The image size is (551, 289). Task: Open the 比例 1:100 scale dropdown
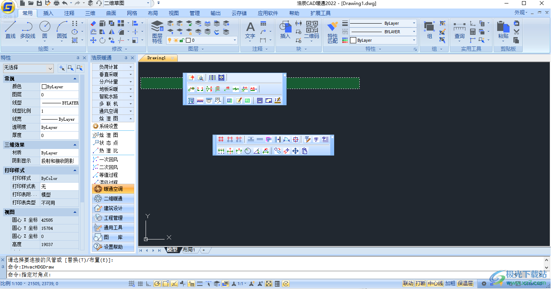(13, 284)
